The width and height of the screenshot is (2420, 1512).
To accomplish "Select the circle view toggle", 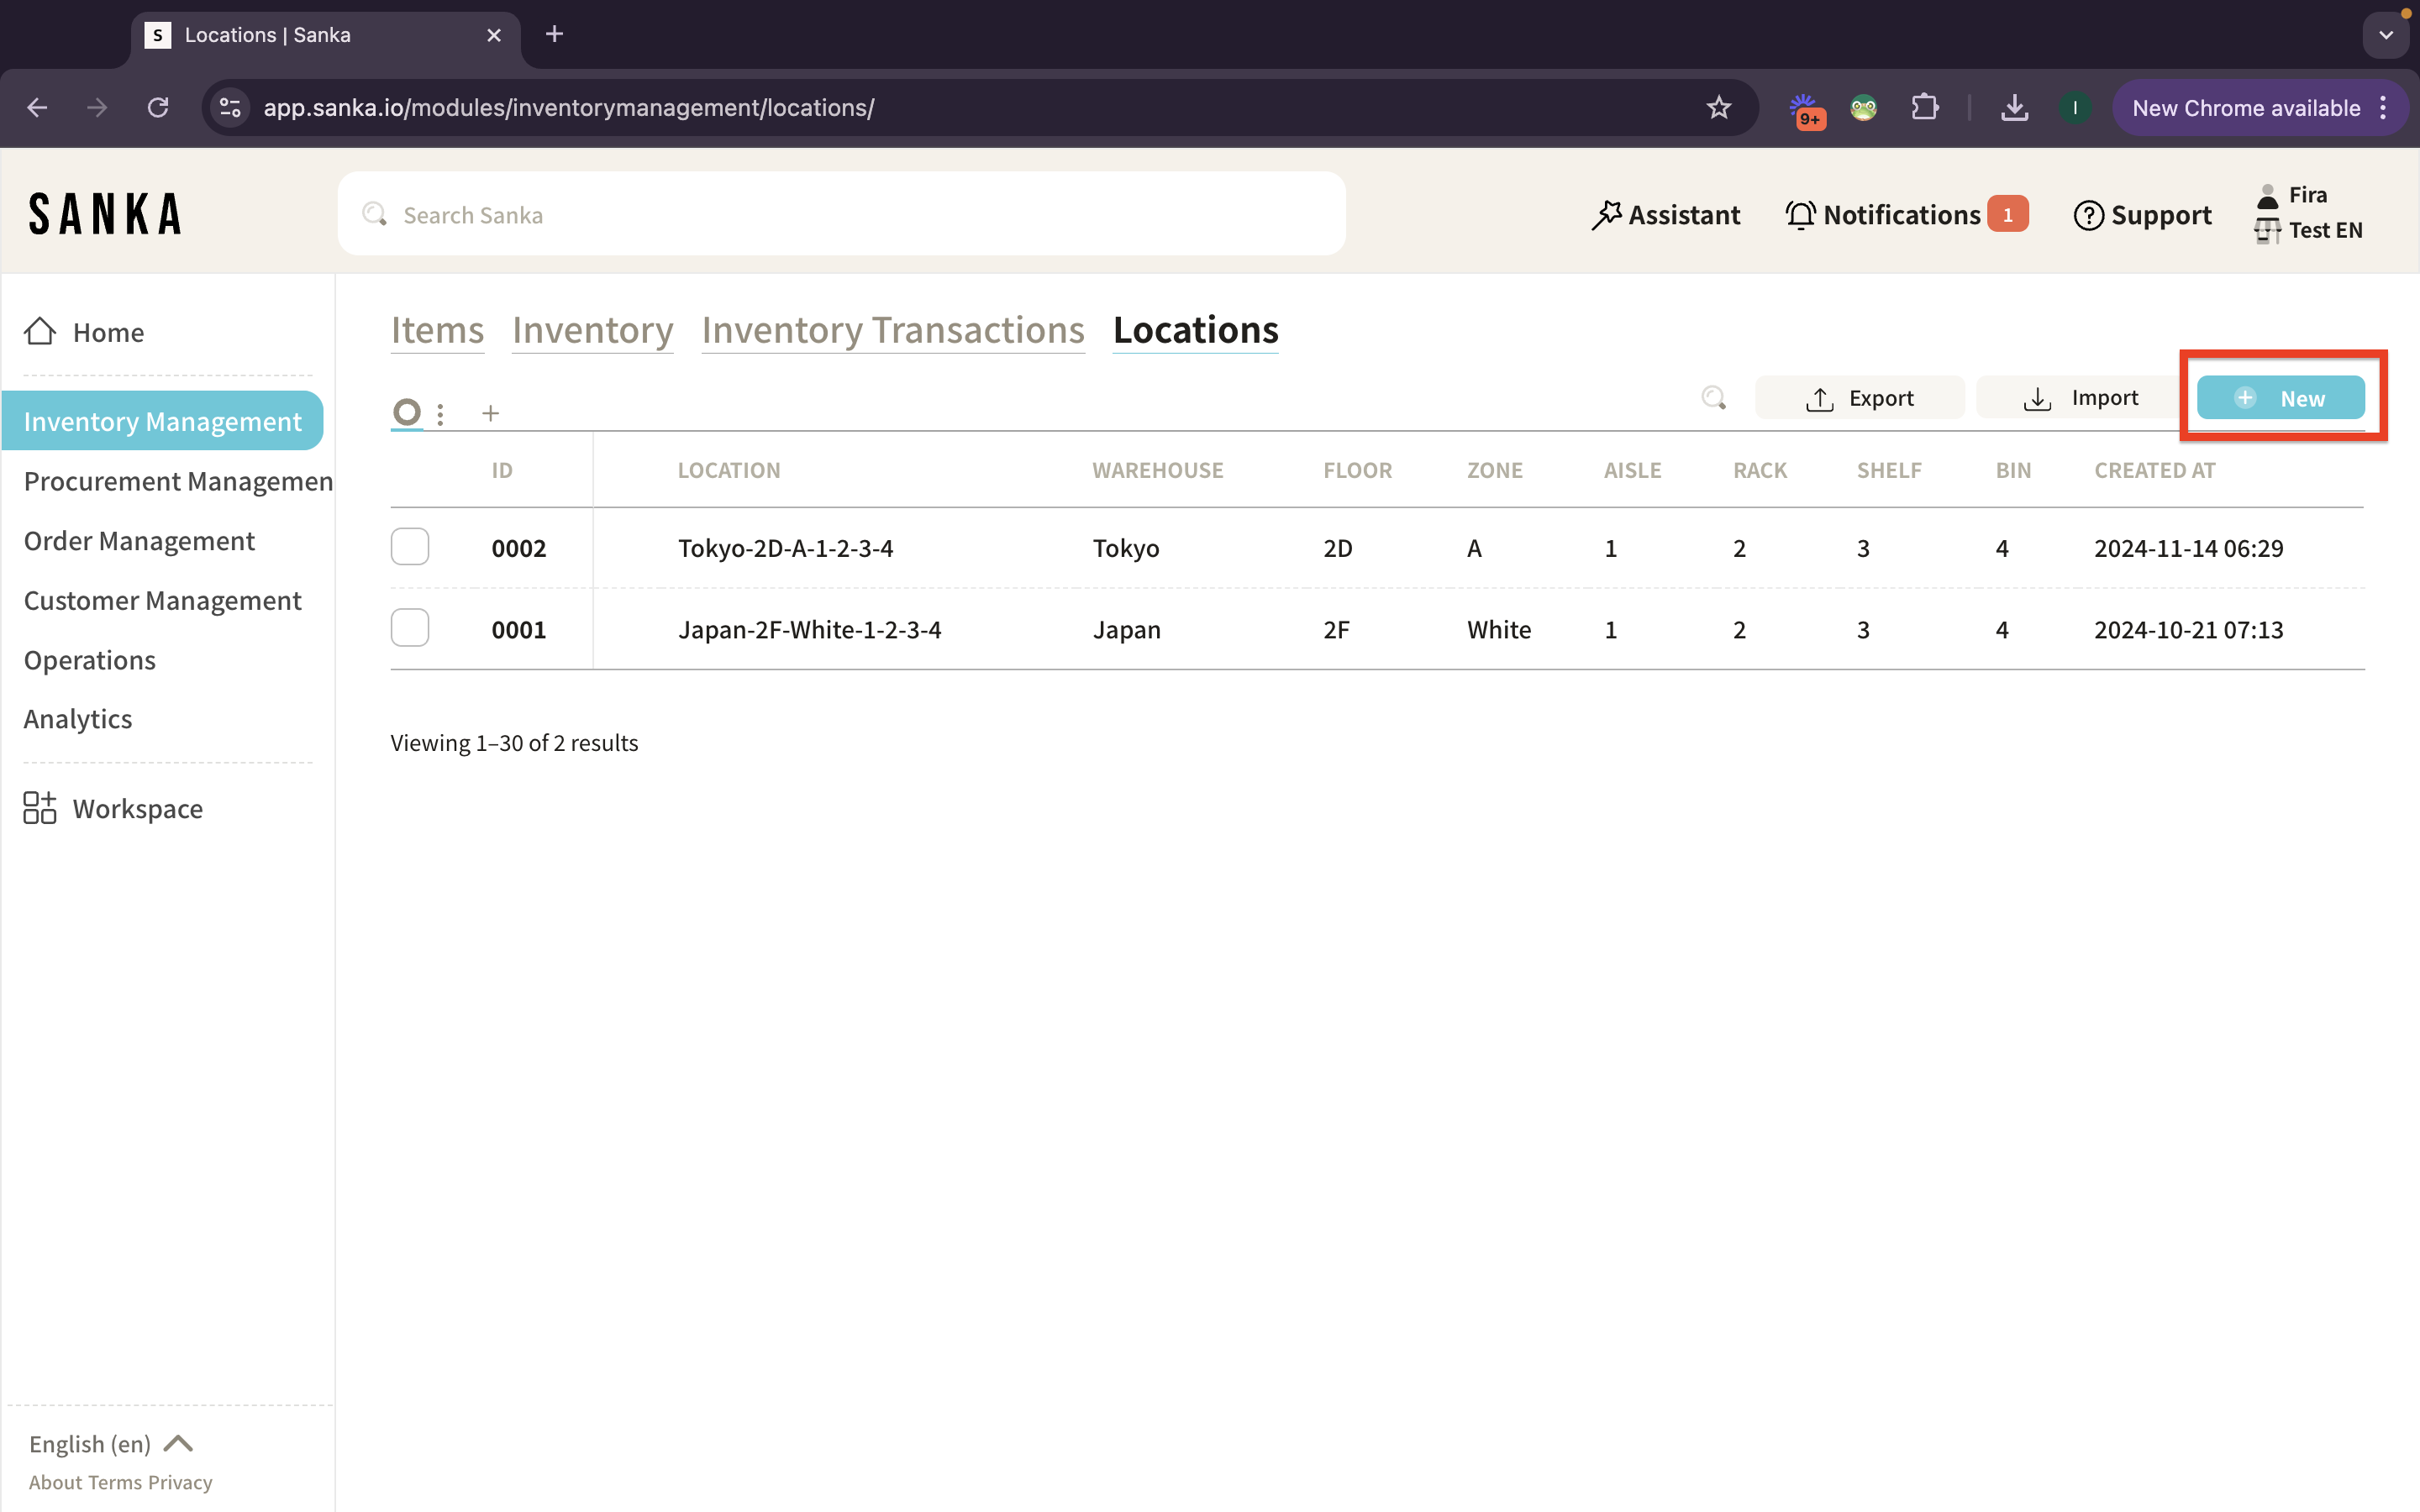I will click(406, 412).
